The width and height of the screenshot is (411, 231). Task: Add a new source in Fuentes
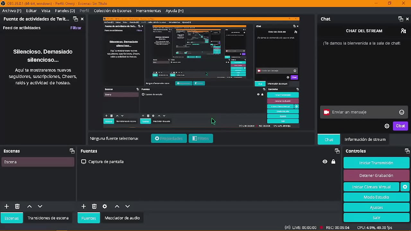tap(83, 206)
